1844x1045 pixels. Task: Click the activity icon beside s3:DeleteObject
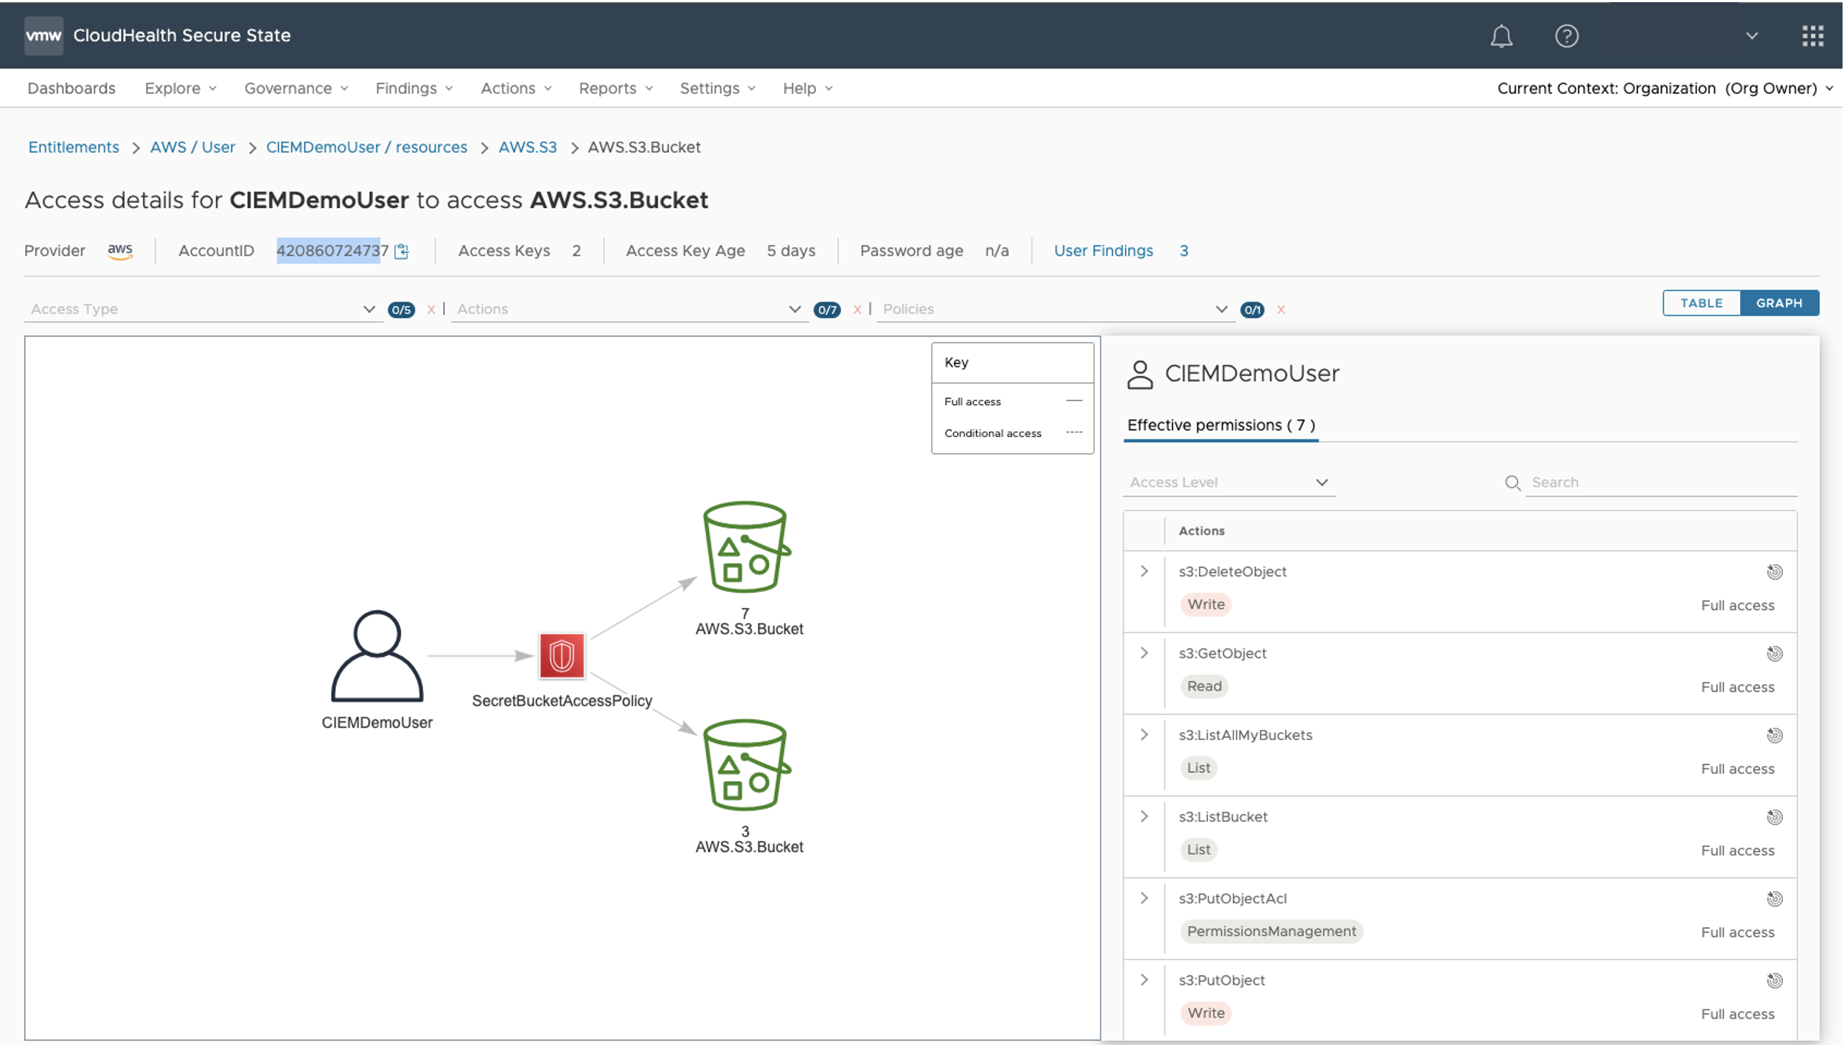point(1774,572)
